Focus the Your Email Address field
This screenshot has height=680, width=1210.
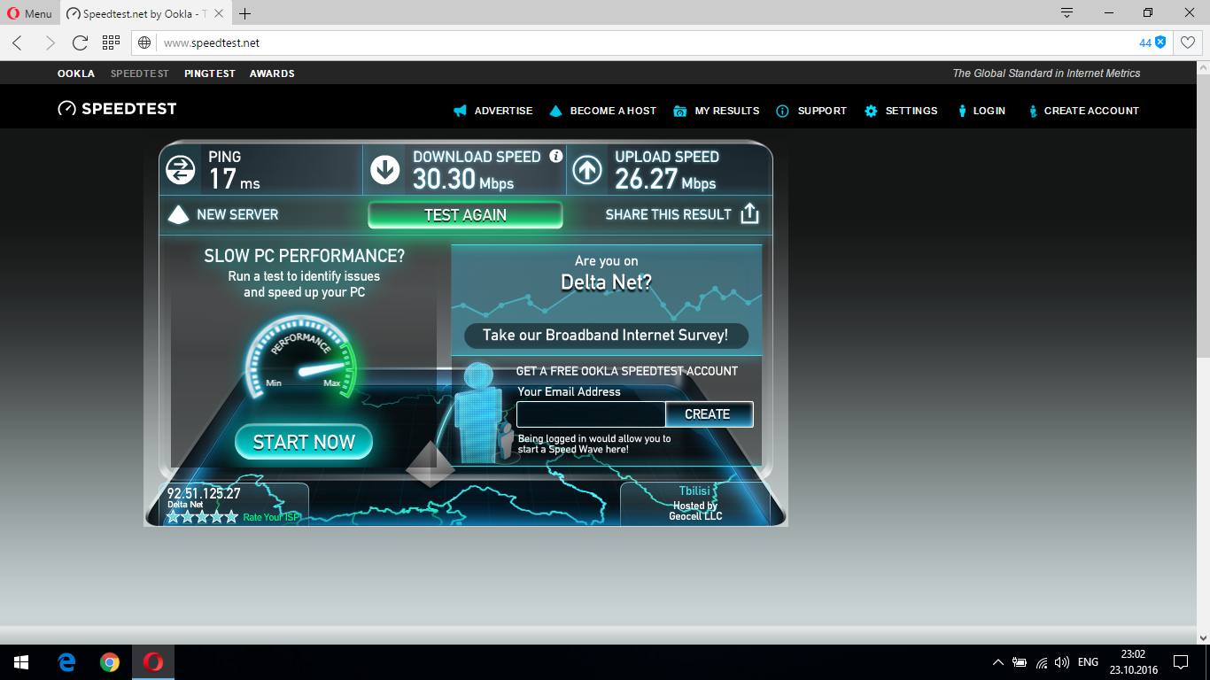point(591,414)
